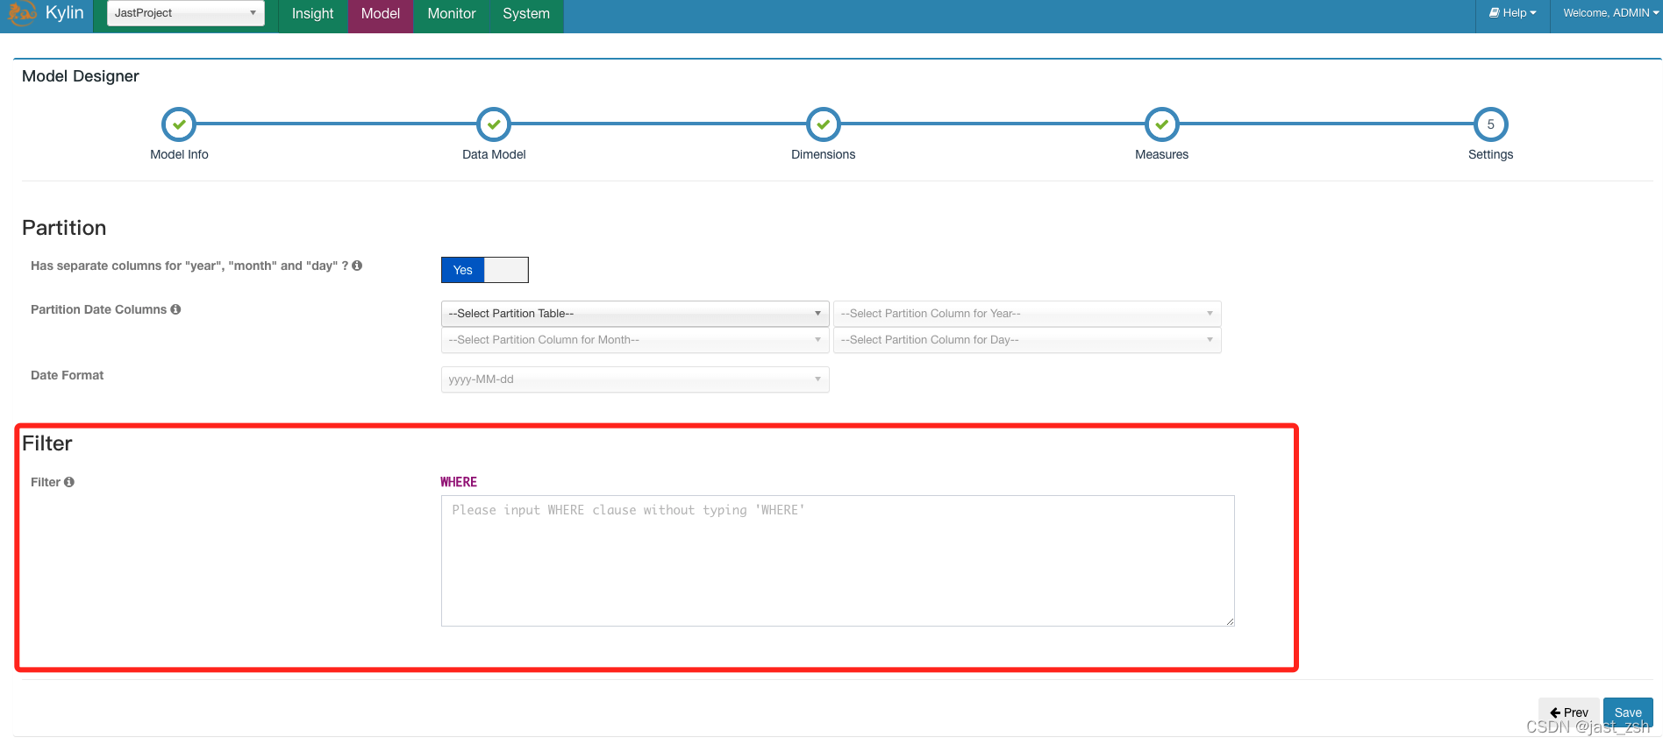1663x744 pixels.
Task: Open the JastProject project dropdown
Action: coord(185,13)
